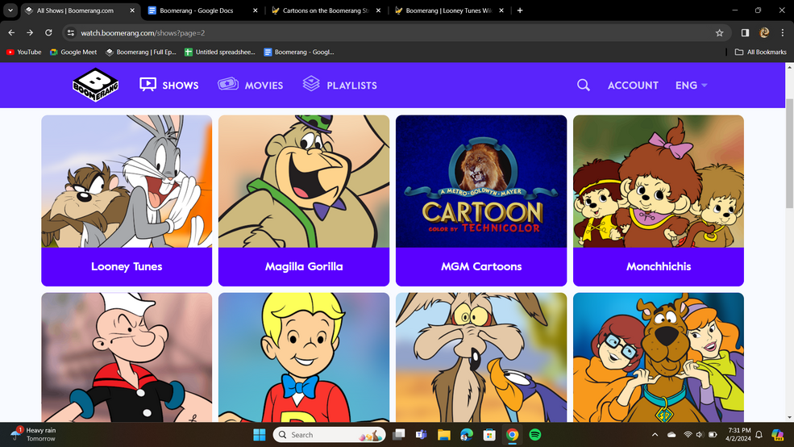Open MGM Cartoons show thumbnail
The image size is (794, 447).
click(x=481, y=182)
